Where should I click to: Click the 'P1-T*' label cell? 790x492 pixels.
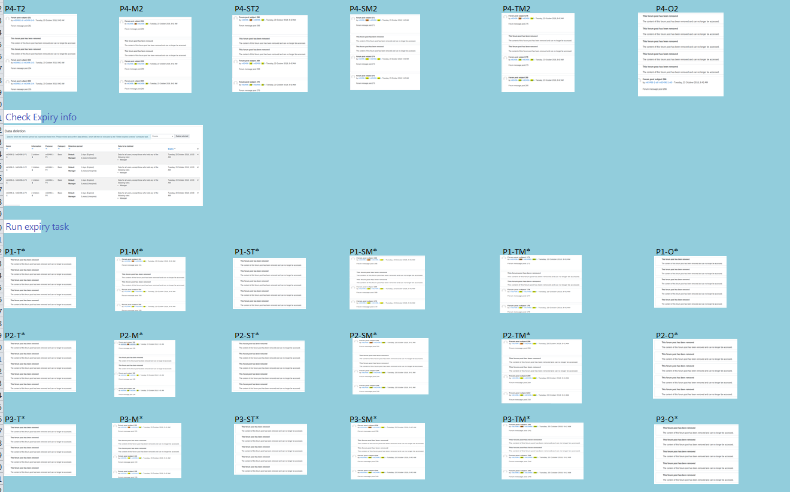[x=15, y=251]
